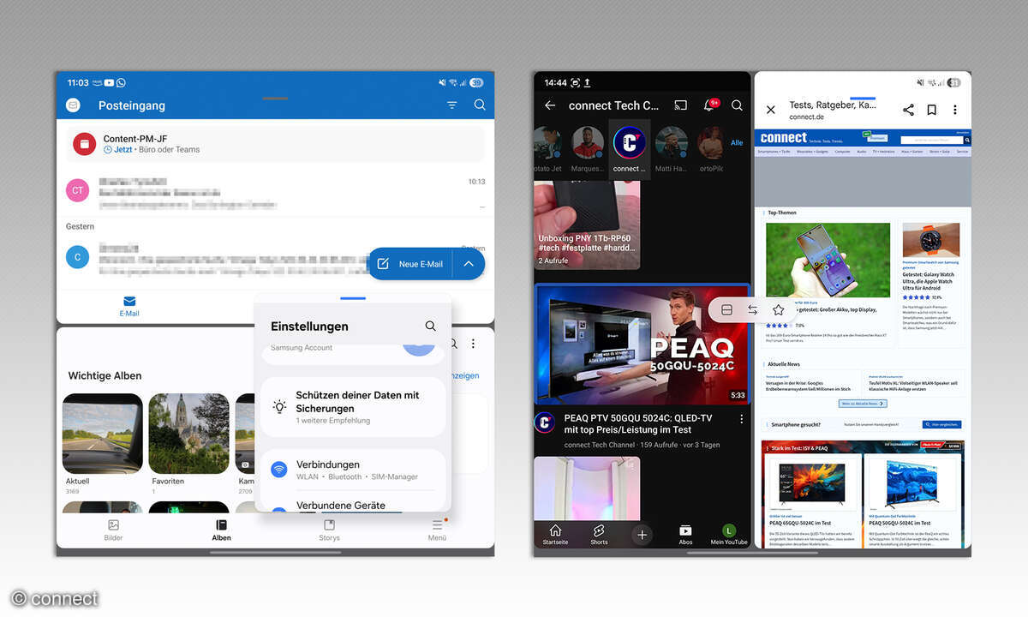Viewport: 1028px width, 617px height.
Task: Tap the WLAN icon beside Verbindungen
Action: click(x=279, y=470)
